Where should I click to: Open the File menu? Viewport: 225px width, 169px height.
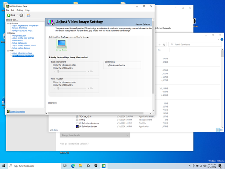point(8,10)
